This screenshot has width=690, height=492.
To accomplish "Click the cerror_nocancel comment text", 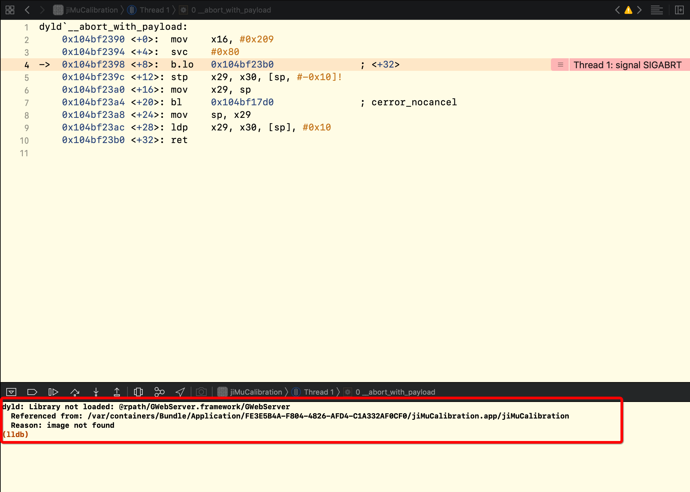I will point(414,102).
